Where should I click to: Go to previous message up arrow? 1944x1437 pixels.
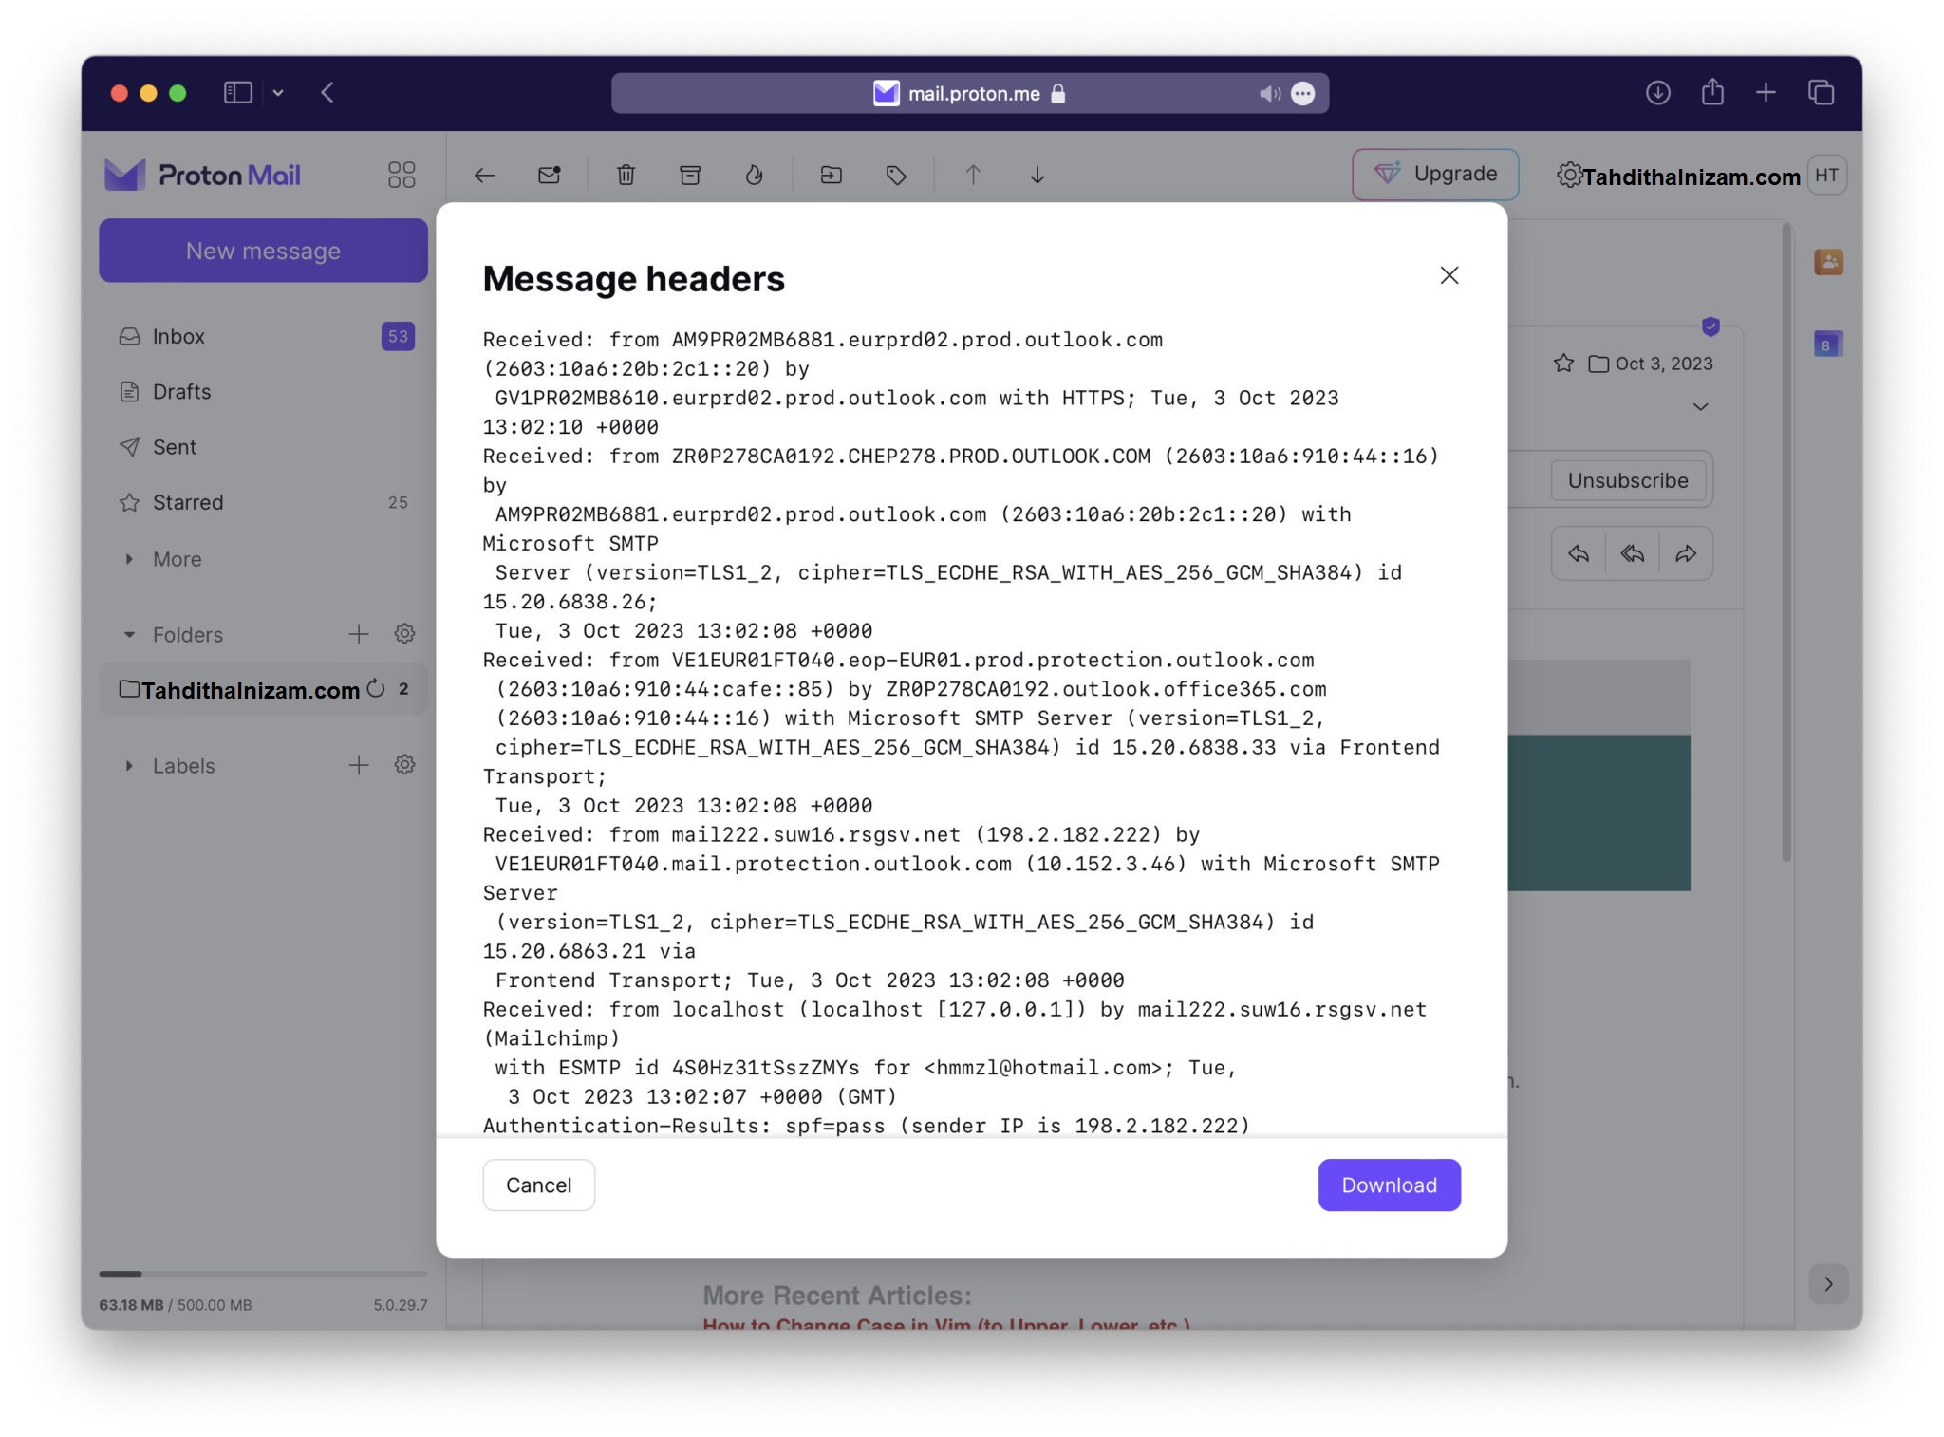pyautogui.click(x=973, y=175)
